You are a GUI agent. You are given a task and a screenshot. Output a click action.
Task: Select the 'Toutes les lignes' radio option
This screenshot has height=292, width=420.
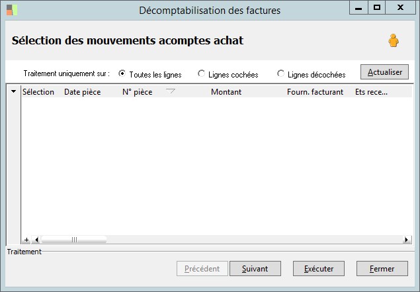coord(122,73)
